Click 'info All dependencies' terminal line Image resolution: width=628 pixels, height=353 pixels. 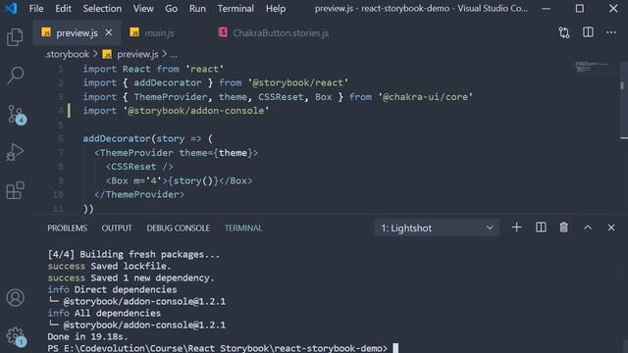pyautogui.click(x=104, y=313)
